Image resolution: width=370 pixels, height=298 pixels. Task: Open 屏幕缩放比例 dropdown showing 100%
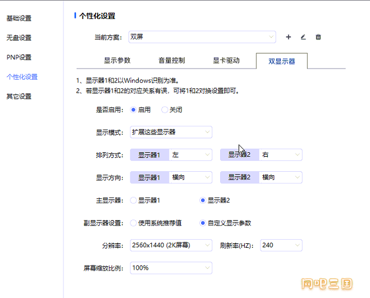[171, 268]
